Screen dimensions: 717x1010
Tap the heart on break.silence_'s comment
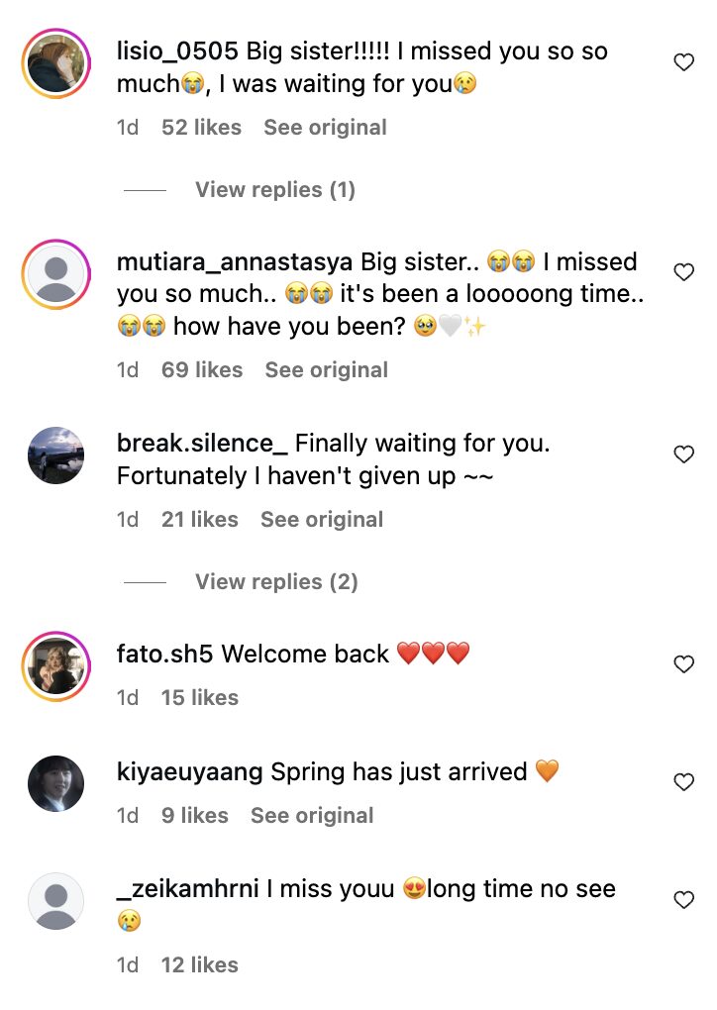(683, 454)
